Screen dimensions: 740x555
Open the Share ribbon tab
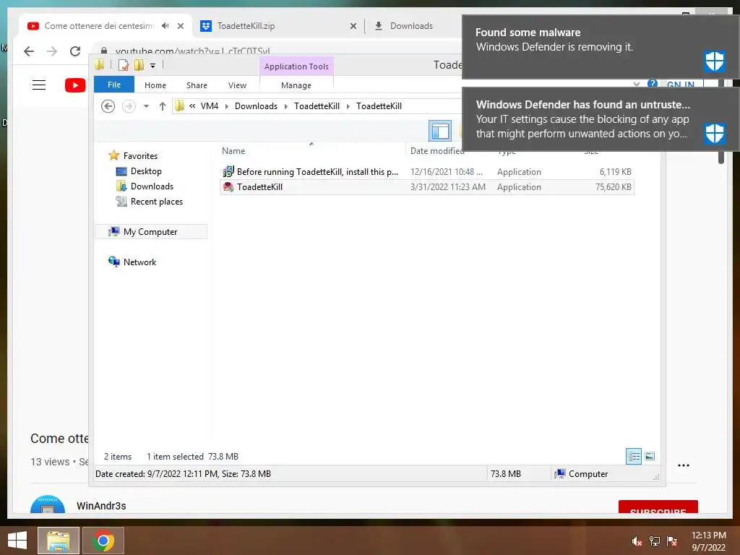tap(197, 85)
